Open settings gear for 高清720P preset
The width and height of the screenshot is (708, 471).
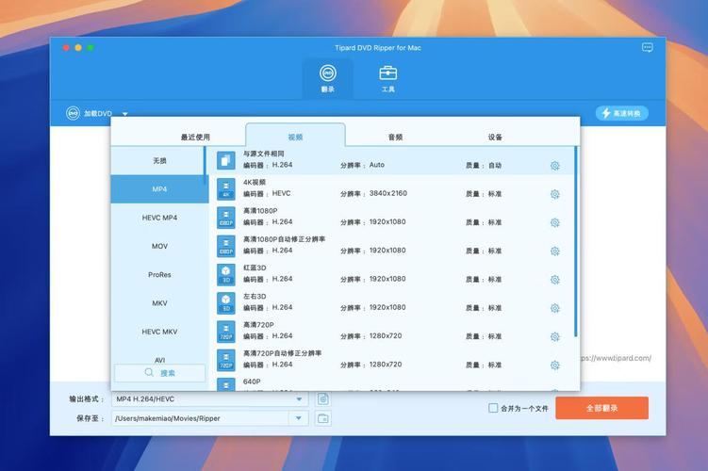555,336
